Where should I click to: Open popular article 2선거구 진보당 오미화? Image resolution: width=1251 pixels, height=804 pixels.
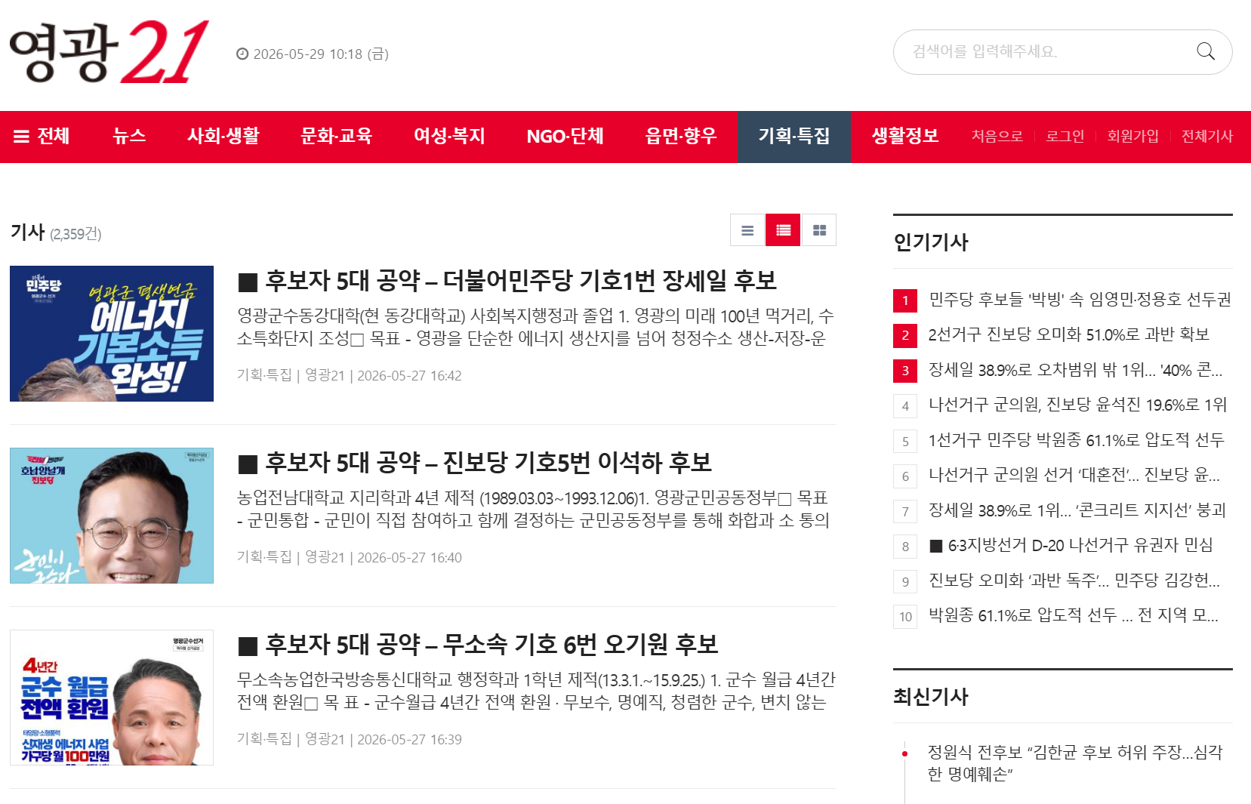click(x=1069, y=335)
